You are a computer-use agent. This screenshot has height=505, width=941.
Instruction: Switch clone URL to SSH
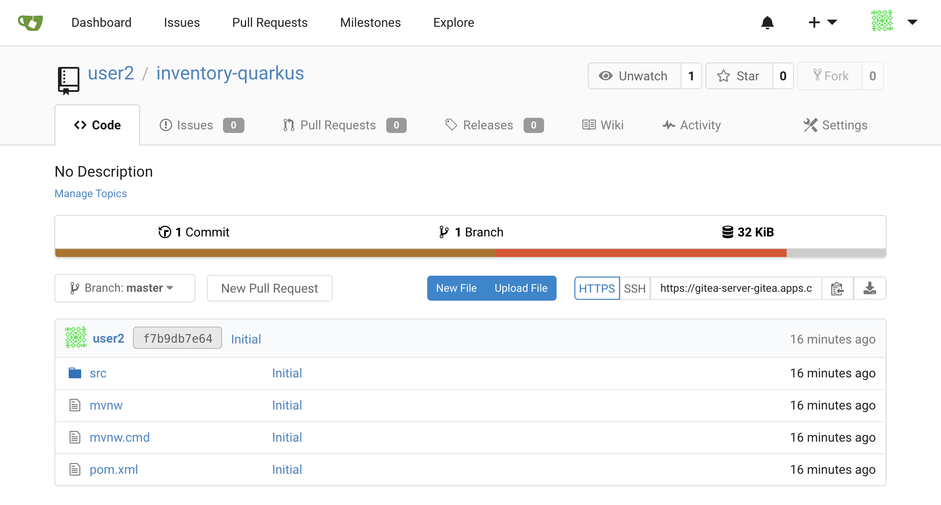tap(635, 288)
